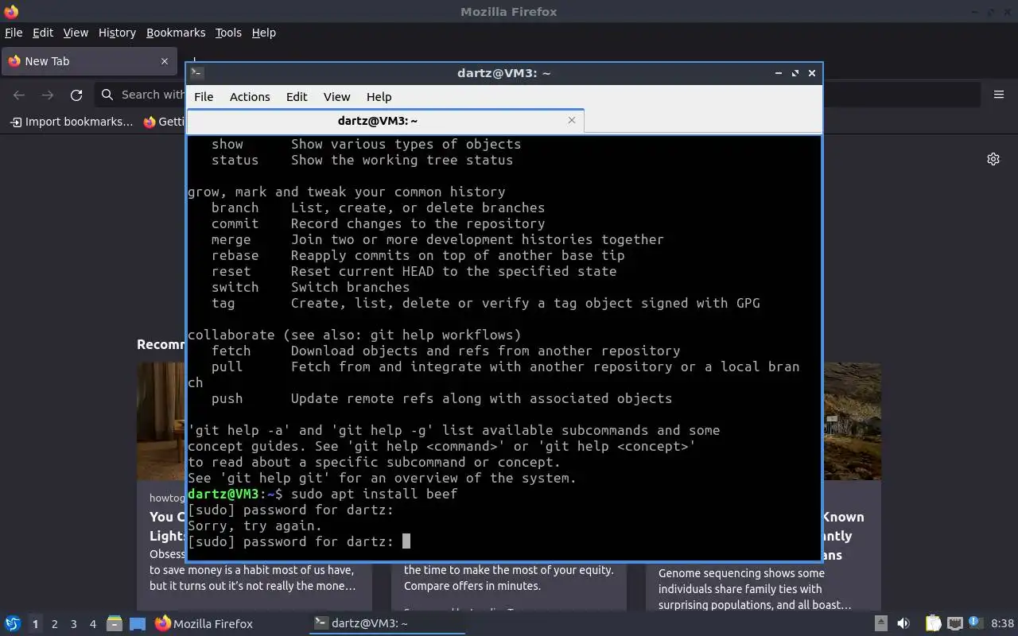Switch to workspace 2 in the taskbar
1018x636 pixels.
pos(55,624)
